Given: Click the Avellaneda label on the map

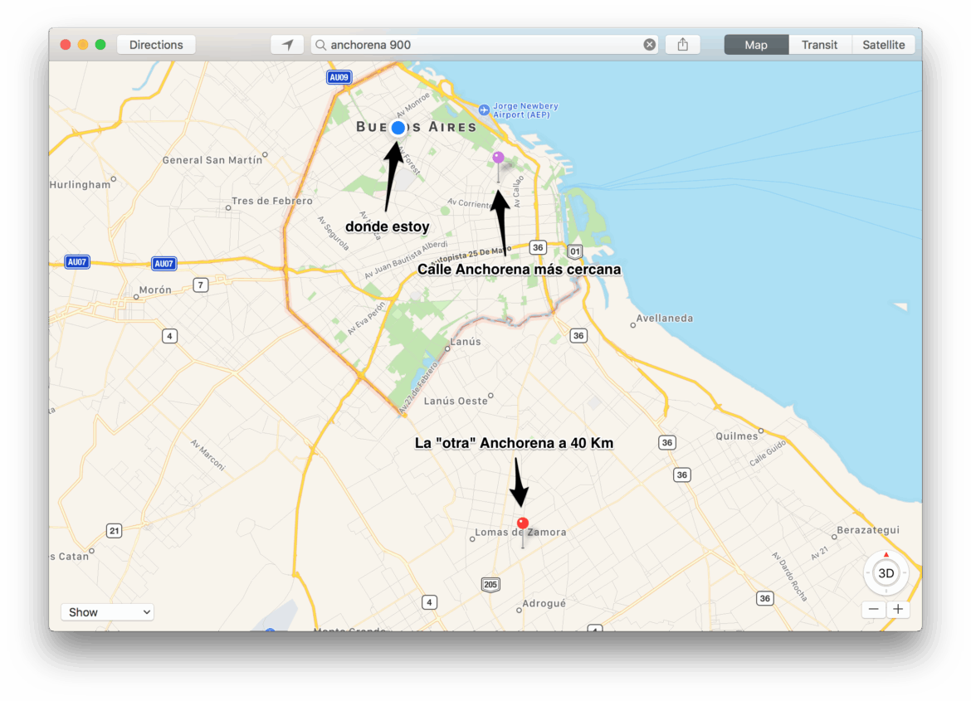Looking at the screenshot, I should pyautogui.click(x=663, y=318).
